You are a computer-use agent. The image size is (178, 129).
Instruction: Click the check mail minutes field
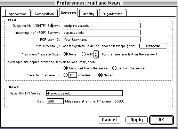(x=73, y=75)
